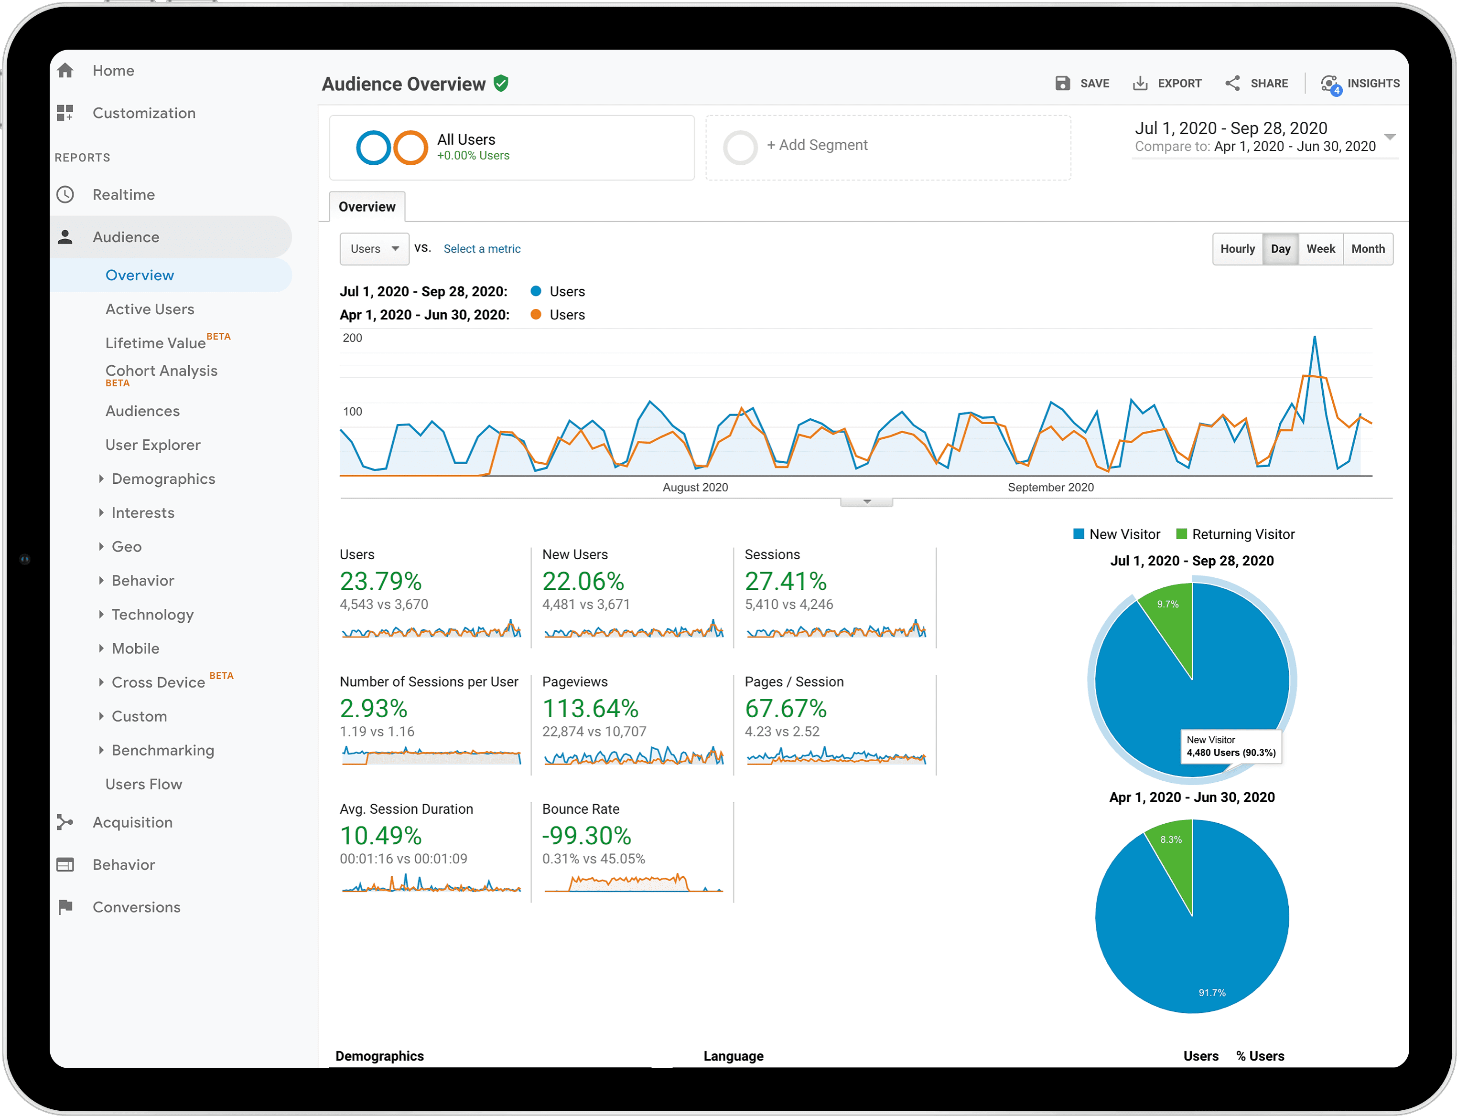1457x1116 pixels.
Task: Click the empty Add Segment circle
Action: [x=741, y=148]
